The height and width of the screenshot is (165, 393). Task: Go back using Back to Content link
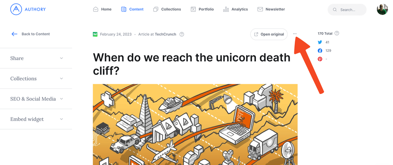(31, 34)
